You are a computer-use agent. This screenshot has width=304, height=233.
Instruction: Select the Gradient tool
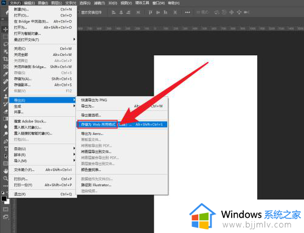[x=5, y=119]
